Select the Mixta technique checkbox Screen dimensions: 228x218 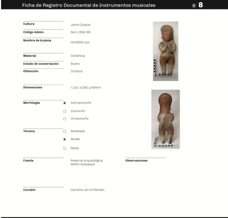pos(65,148)
